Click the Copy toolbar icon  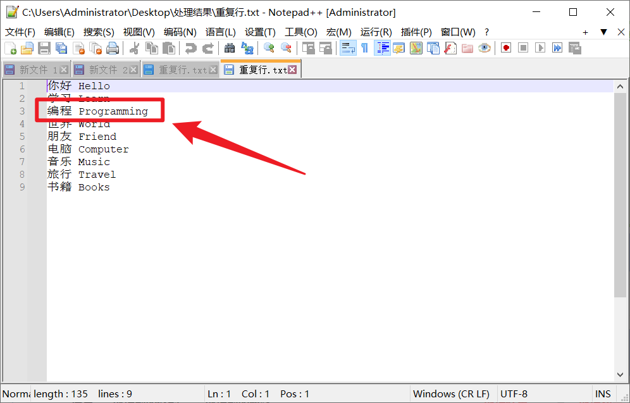151,48
